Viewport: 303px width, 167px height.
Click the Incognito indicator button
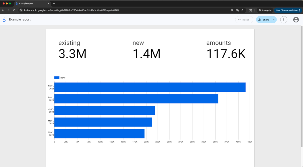(x=264, y=10)
